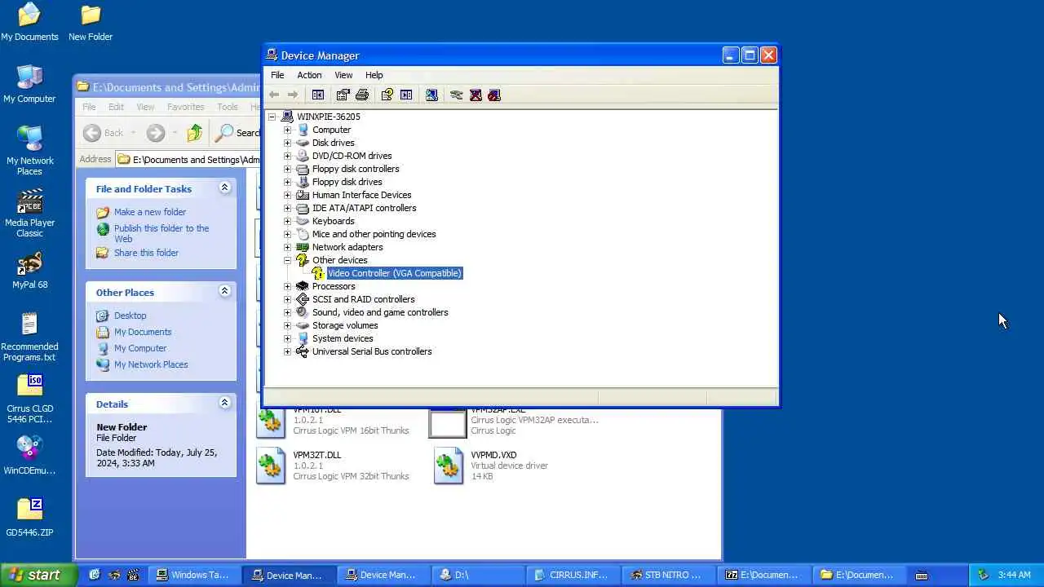Select Network adapters tree item
This screenshot has width=1044, height=587.
[347, 247]
